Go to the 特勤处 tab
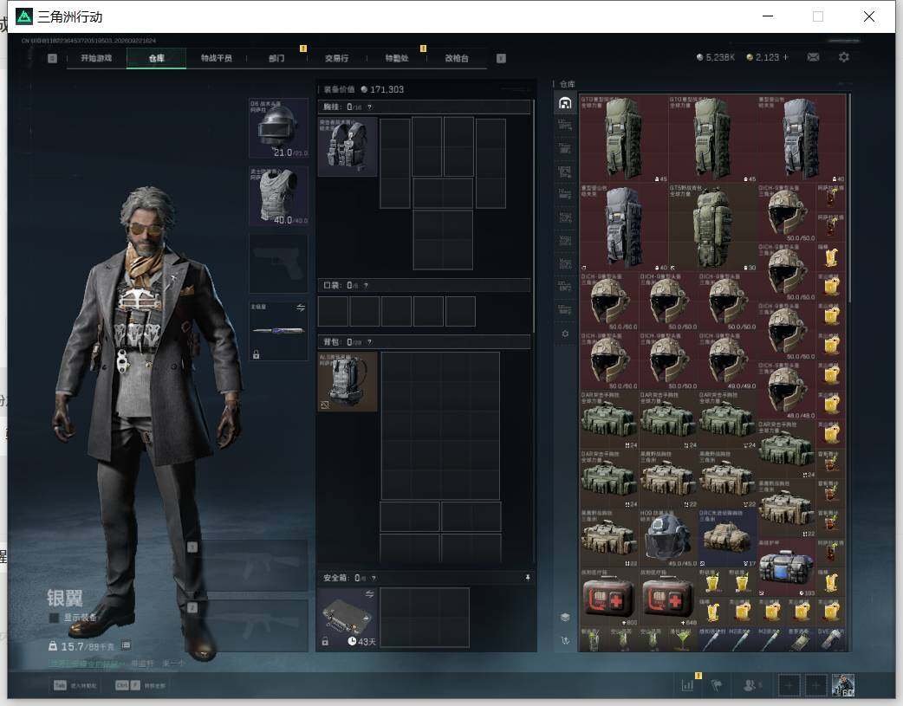This screenshot has width=903, height=706. tap(397, 58)
